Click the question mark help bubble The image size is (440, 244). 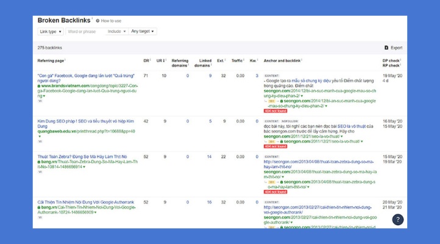tap(397, 220)
